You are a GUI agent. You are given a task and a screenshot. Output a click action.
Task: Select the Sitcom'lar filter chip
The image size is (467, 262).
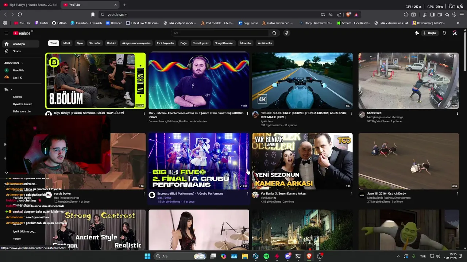coord(95,43)
